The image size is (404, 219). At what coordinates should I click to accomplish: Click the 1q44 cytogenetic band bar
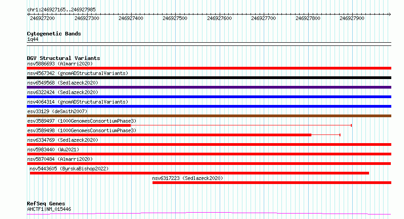tap(209, 44)
